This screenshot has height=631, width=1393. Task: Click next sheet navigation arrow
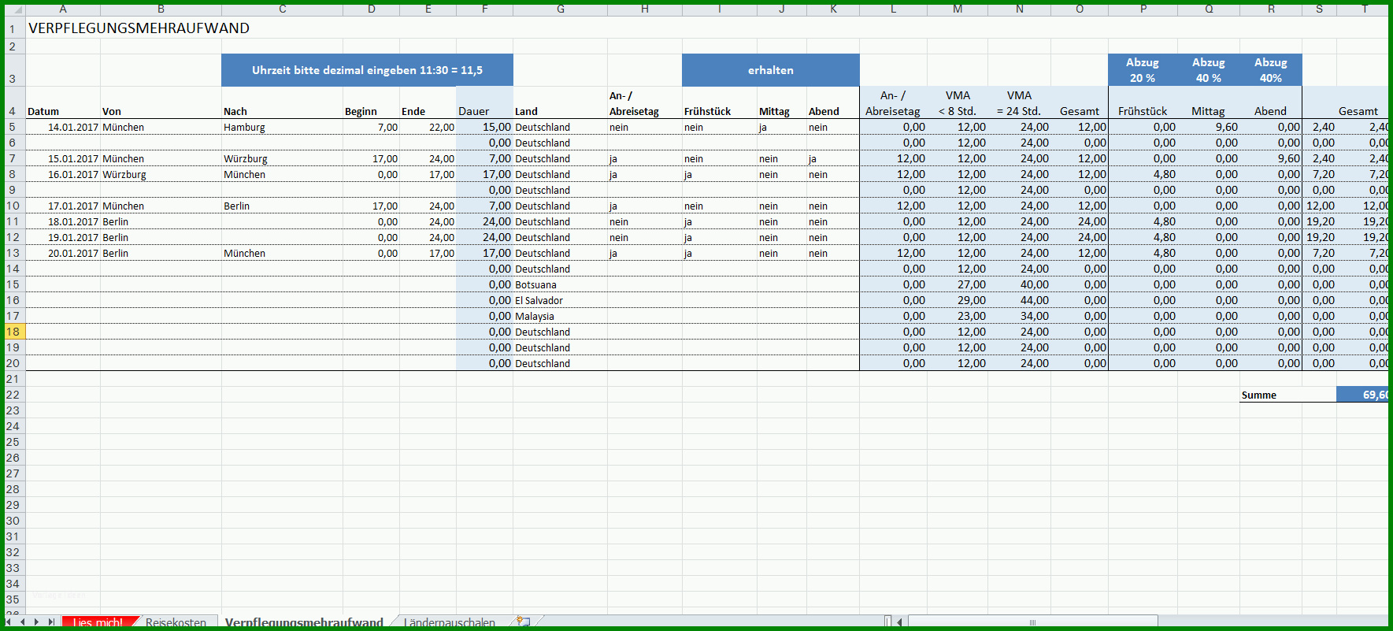36,622
